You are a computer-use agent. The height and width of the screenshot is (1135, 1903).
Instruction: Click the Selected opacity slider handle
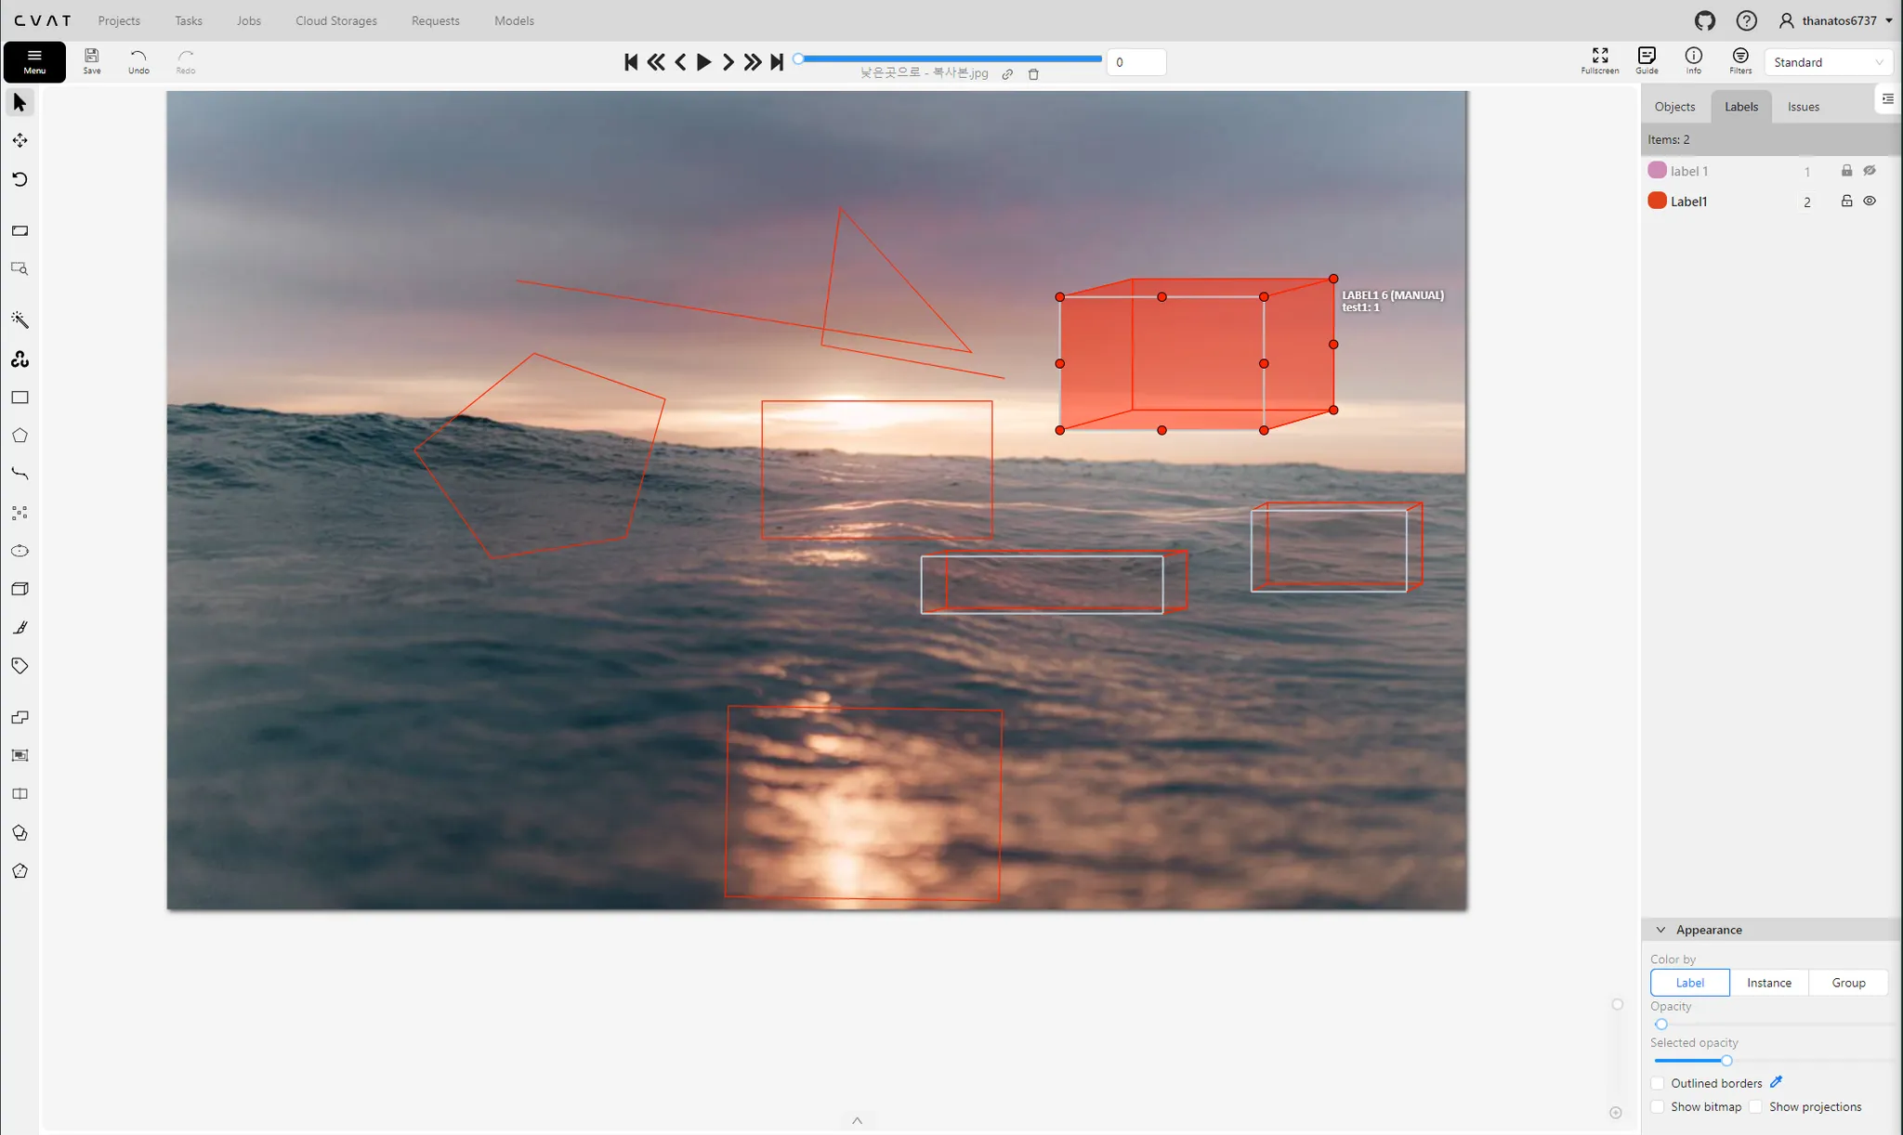[x=1726, y=1061]
